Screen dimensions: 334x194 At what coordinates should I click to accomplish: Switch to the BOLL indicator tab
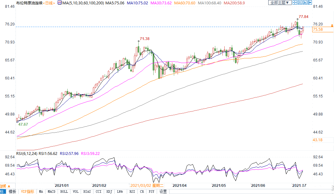point(64,192)
